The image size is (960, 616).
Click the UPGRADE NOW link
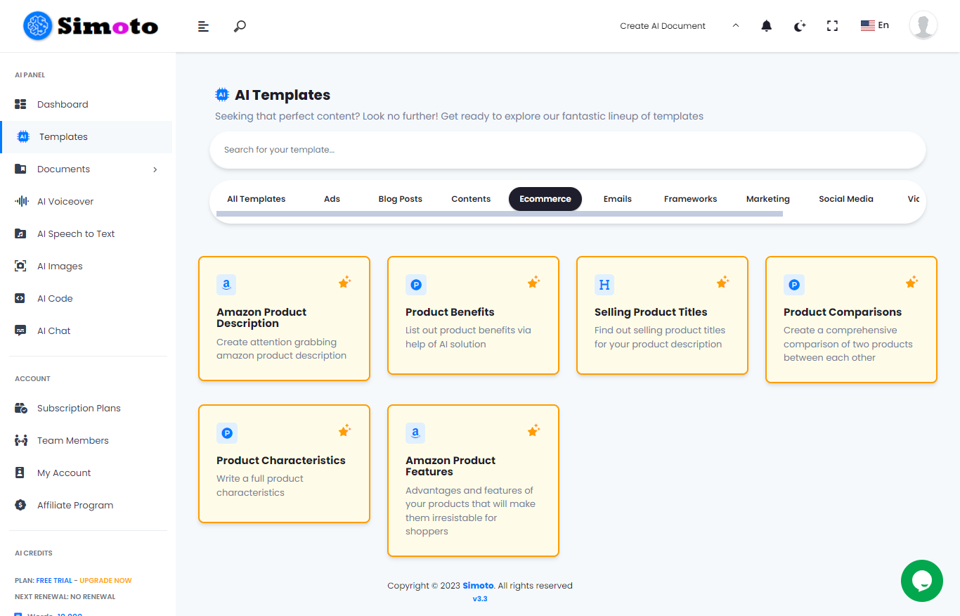(105, 581)
